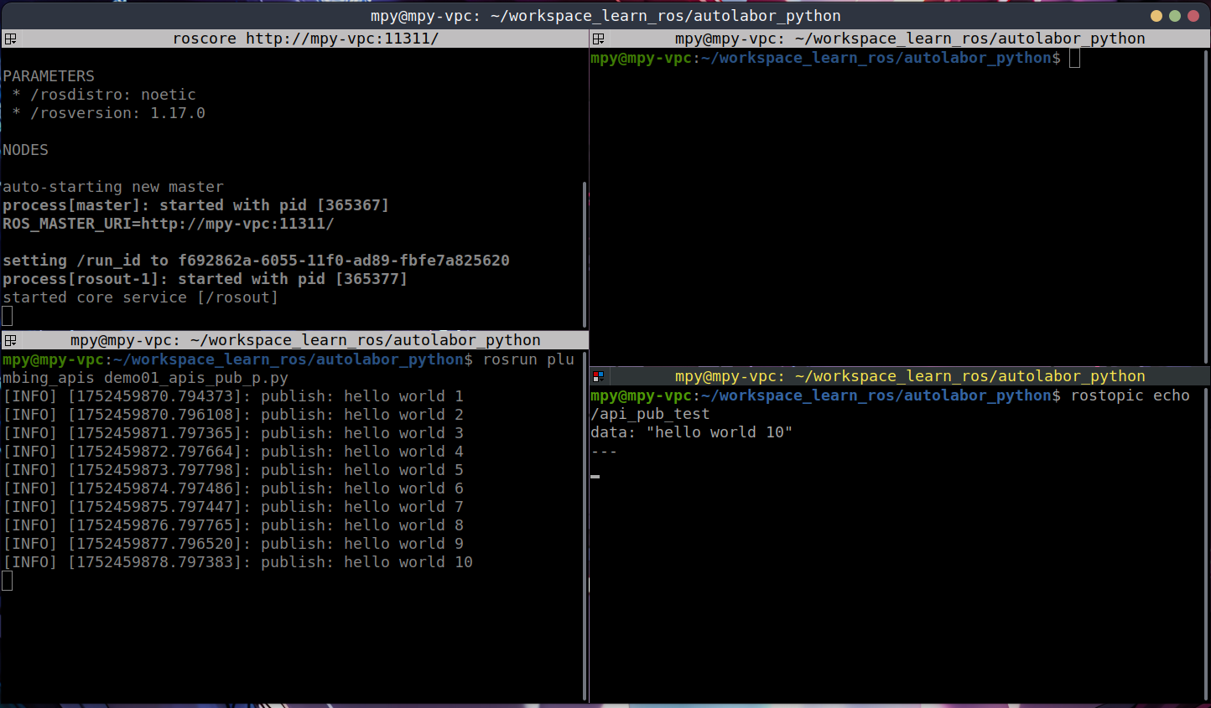Image resolution: width=1211 pixels, height=708 pixels.
Task: Click the scrollbar of the roscore pane
Action: [585, 251]
